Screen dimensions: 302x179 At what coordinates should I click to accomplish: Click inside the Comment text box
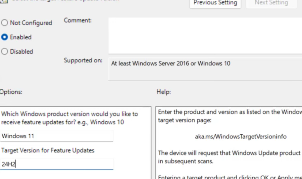click(x=205, y=36)
